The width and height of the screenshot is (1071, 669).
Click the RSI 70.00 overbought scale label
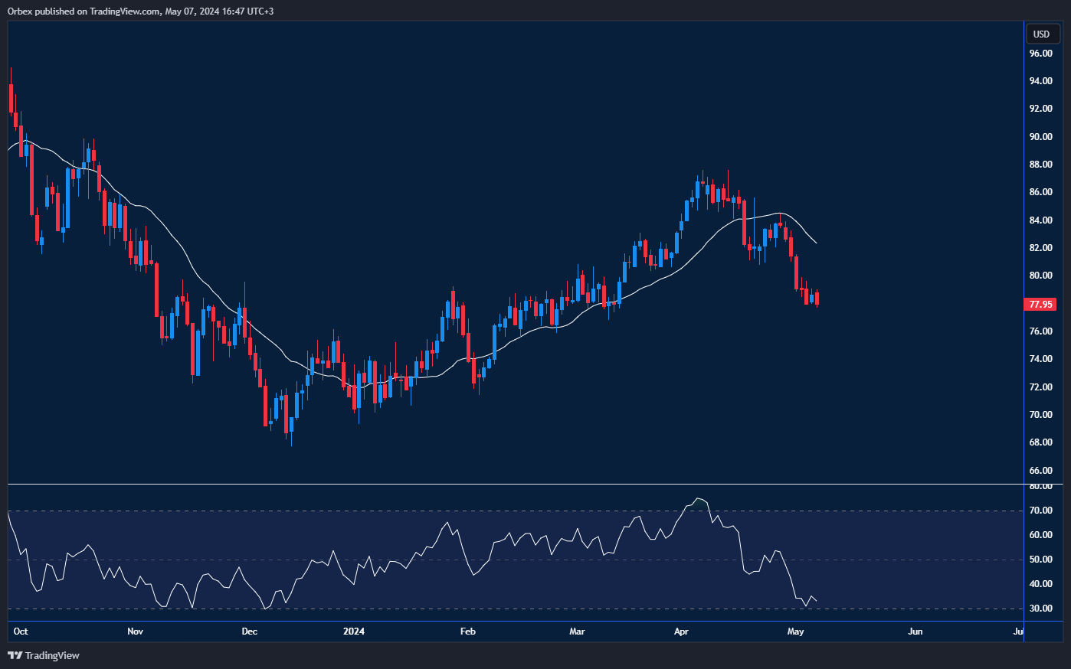click(1040, 511)
